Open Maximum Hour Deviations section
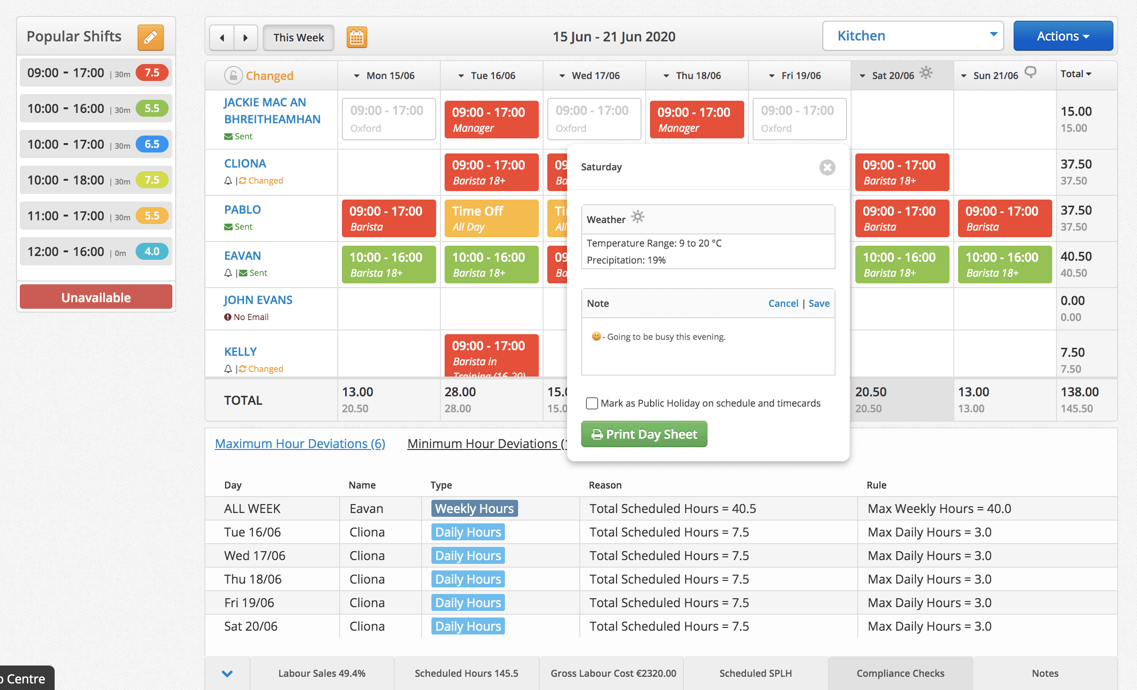Screen dimensions: 1137x690 298,444
